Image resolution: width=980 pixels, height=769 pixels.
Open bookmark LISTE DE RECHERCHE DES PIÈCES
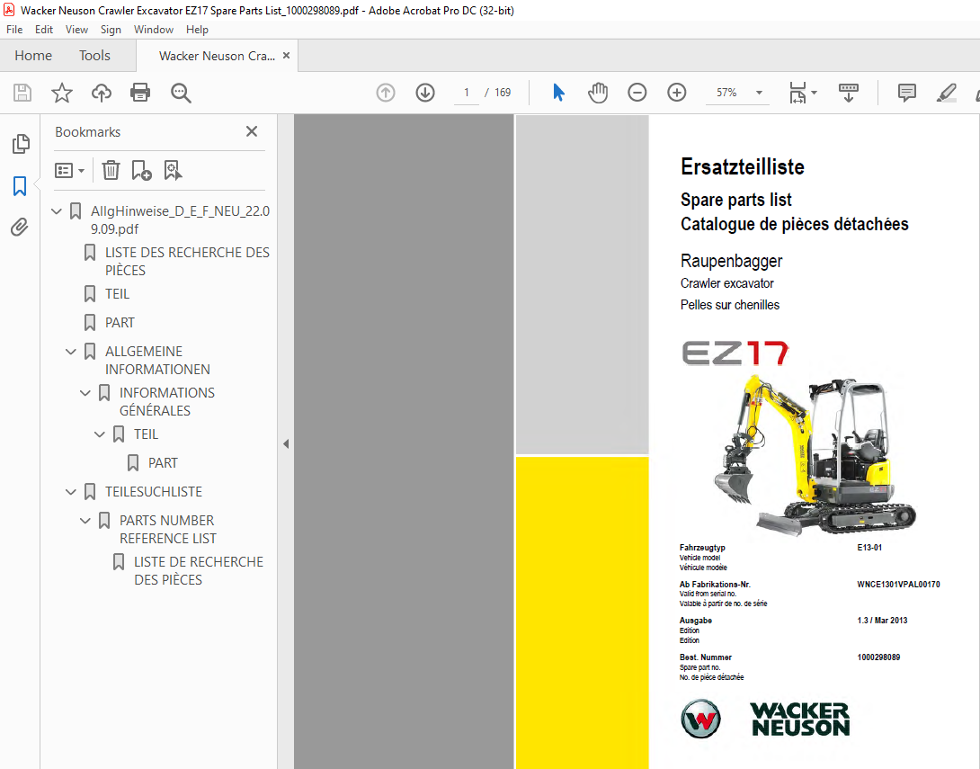198,571
